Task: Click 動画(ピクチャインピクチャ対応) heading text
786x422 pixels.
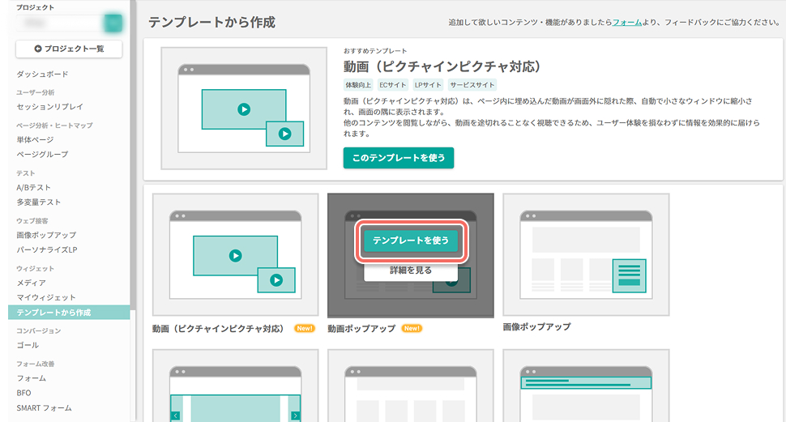Action: click(x=442, y=66)
